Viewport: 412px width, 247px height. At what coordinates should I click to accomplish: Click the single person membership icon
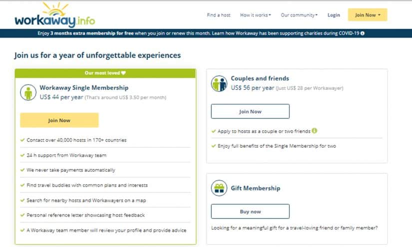(28, 92)
